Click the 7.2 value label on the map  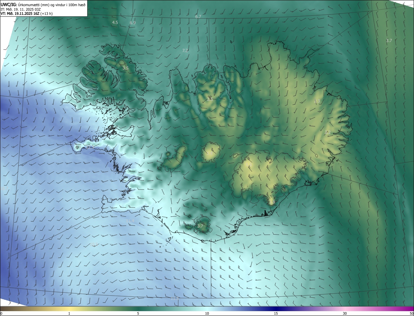185,50
